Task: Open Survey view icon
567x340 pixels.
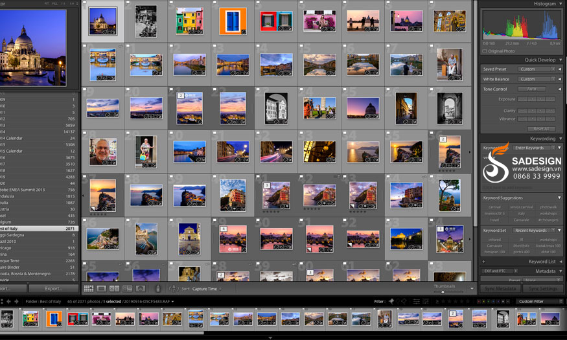Action: coord(128,288)
